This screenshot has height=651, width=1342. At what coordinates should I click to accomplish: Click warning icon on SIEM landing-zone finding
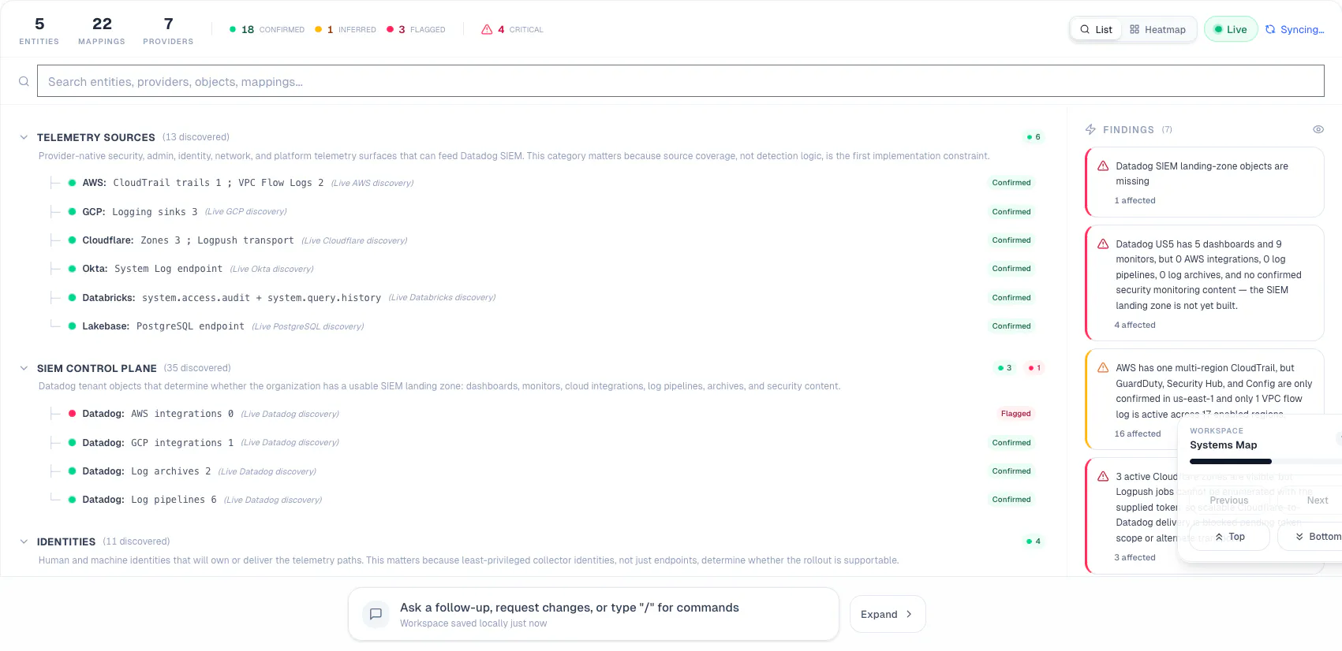pos(1103,166)
